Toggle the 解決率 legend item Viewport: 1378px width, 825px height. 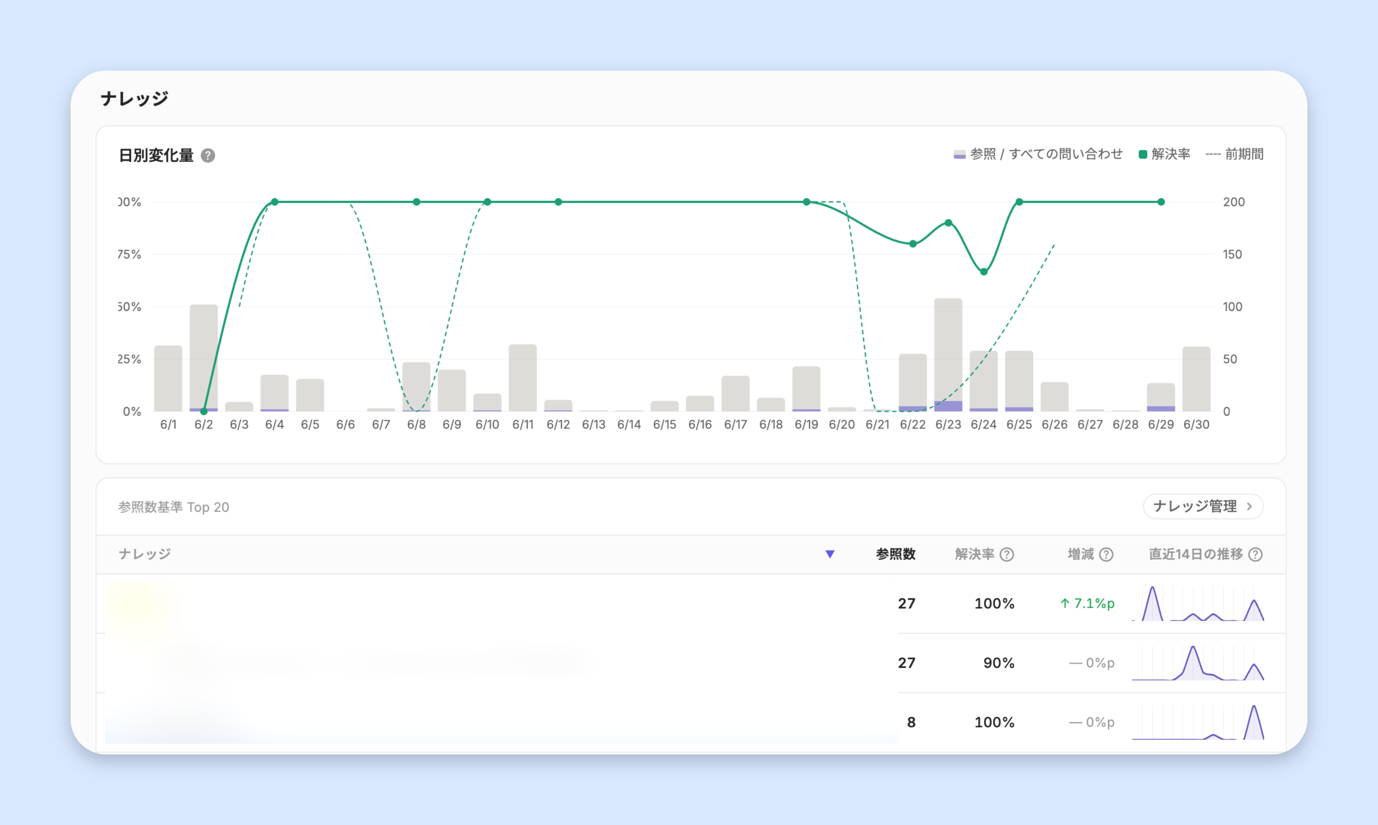click(x=1164, y=154)
